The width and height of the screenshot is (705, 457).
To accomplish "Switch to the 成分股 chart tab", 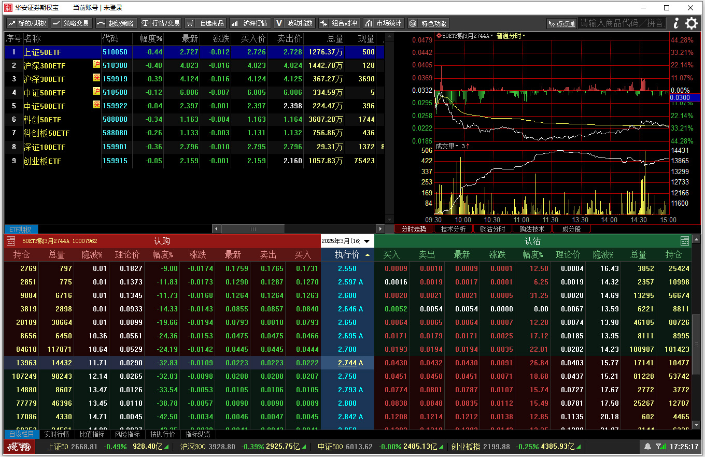I will point(571,229).
